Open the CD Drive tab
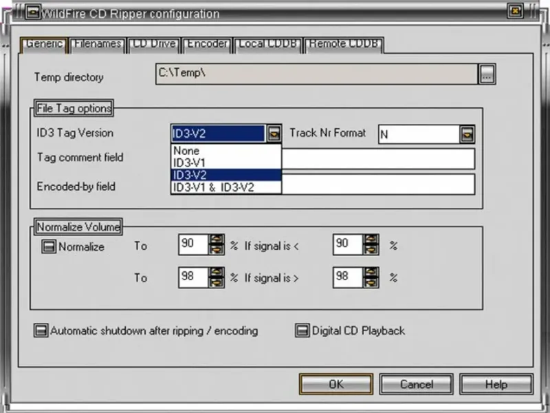The image size is (550, 413). (x=154, y=44)
